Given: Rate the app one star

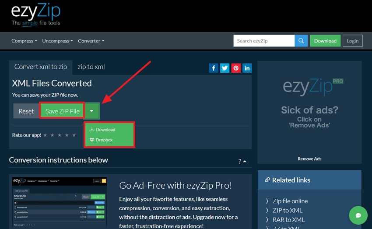Looking at the screenshot, I should pyautogui.click(x=45, y=135).
